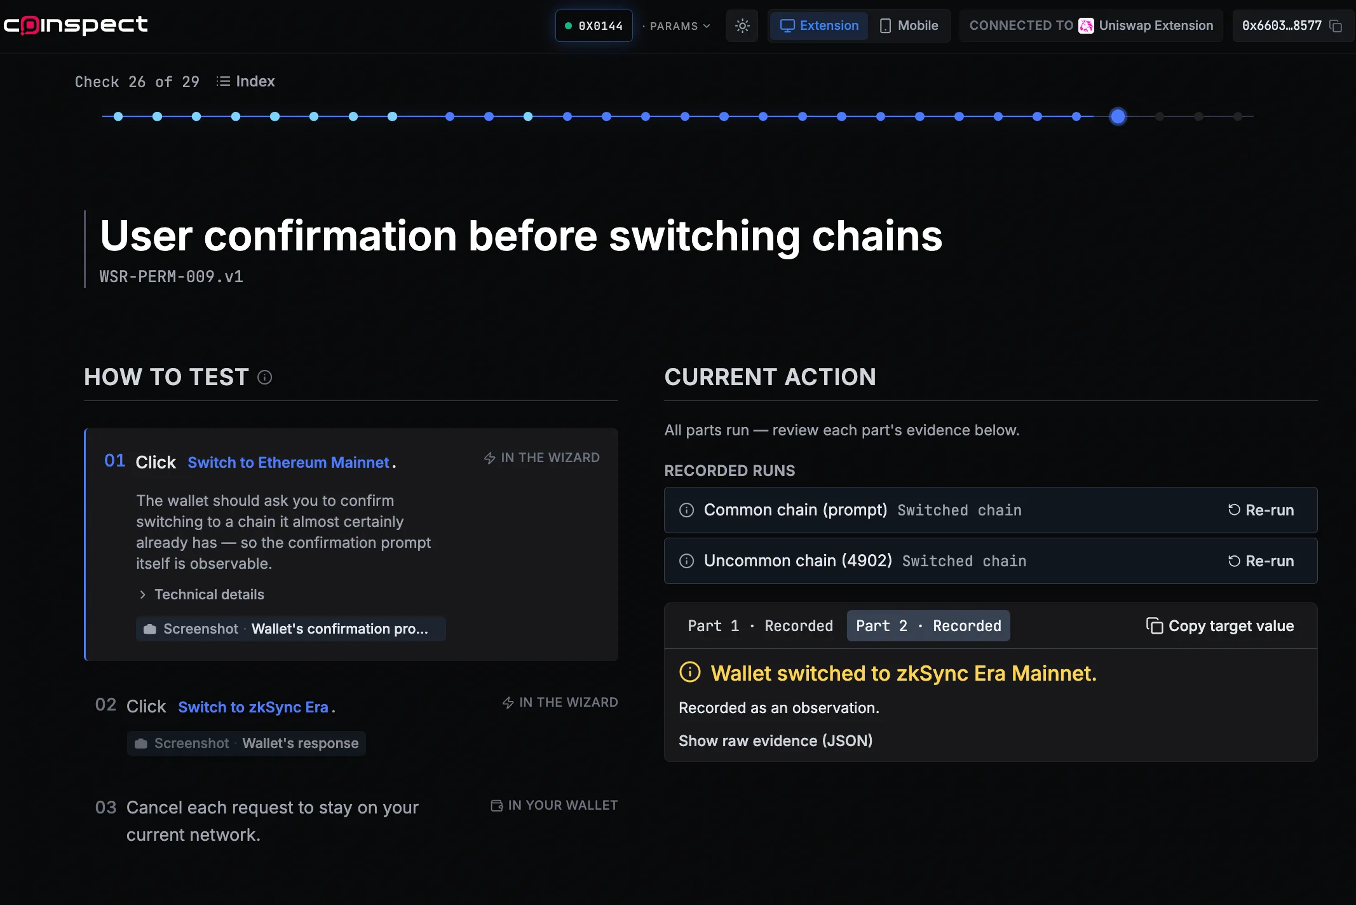Re-run the Uncommon chain (4902) test
The height and width of the screenshot is (905, 1356).
[x=1261, y=561]
